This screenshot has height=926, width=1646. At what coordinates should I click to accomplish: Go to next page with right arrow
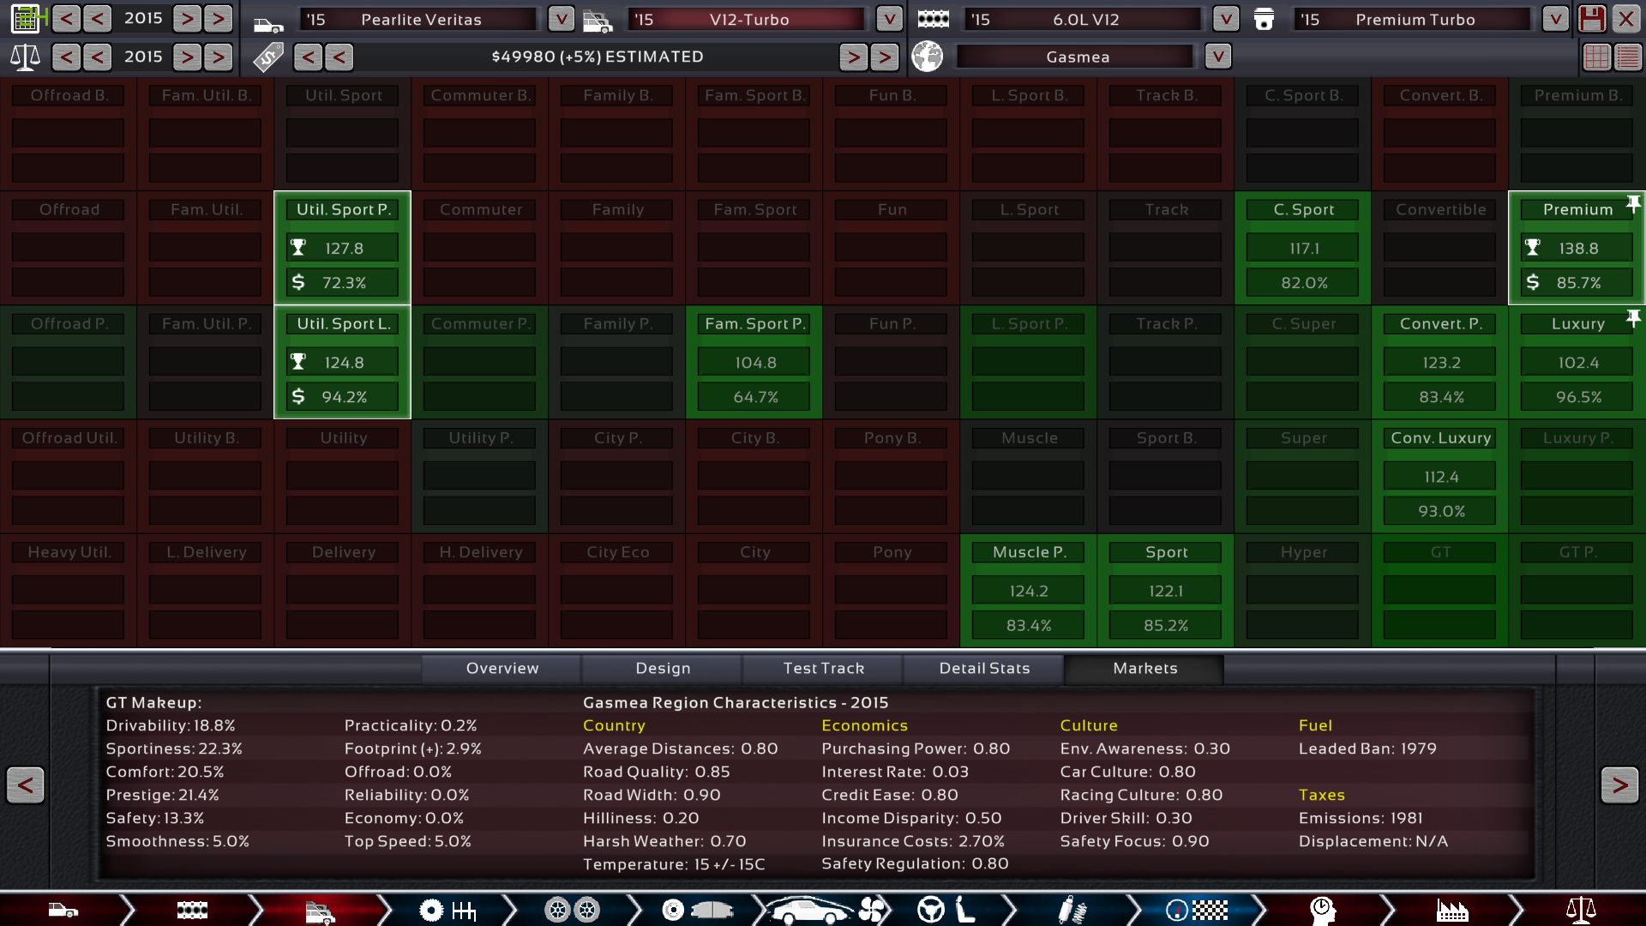coord(1619,785)
